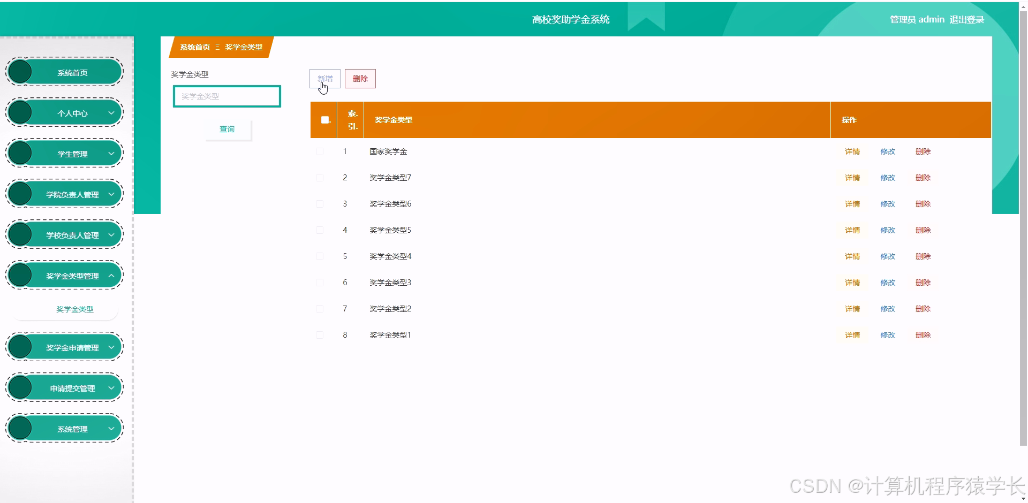Focus the 奖学金类型 search input field
The height and width of the screenshot is (503, 1028).
[227, 96]
